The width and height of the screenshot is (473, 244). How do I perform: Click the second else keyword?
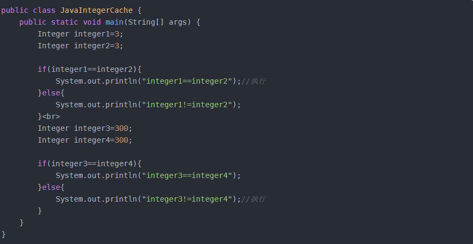tap(51, 187)
